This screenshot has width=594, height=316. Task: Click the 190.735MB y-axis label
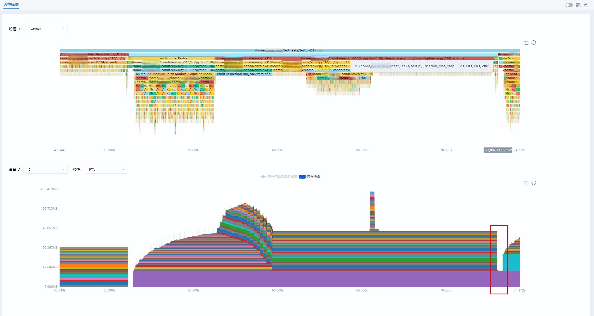(x=49, y=209)
